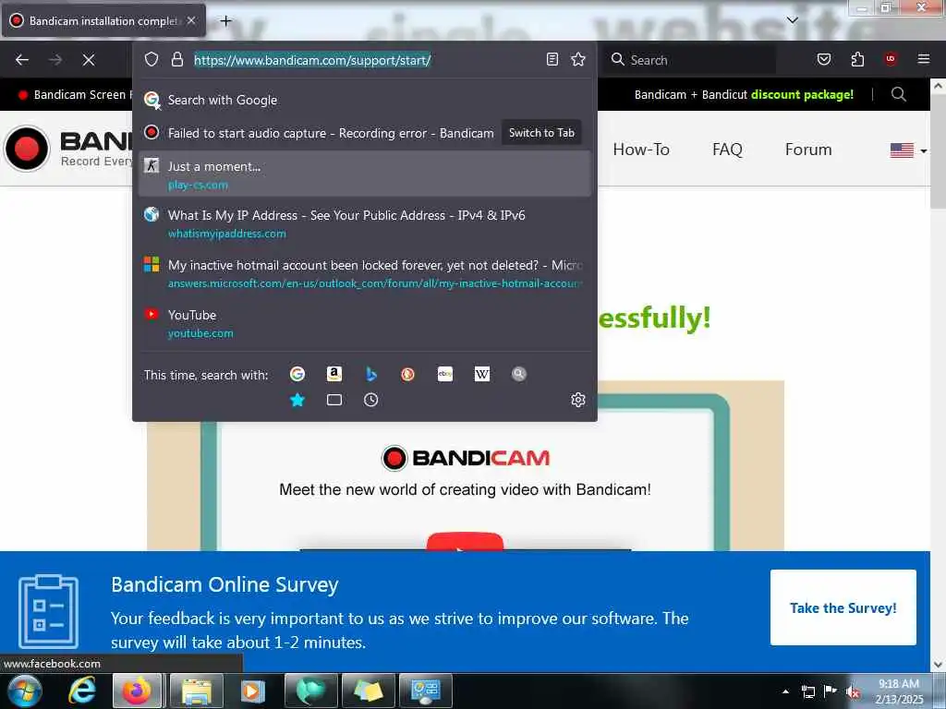Screen dimensions: 946x709
Task: Open site security padlock info
Action: click(x=176, y=59)
